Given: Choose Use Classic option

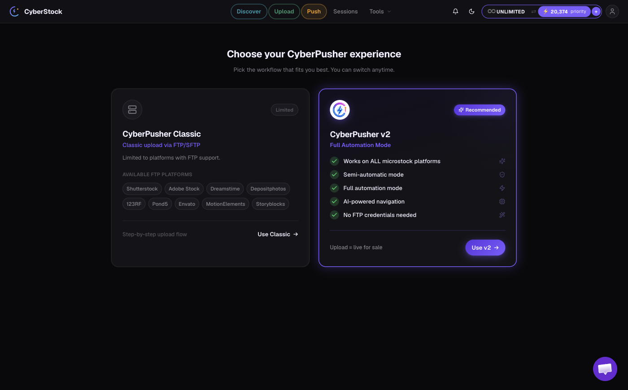Looking at the screenshot, I should click(278, 234).
